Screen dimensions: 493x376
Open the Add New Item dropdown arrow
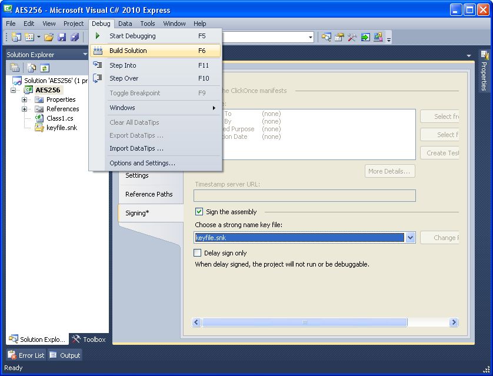[39, 37]
